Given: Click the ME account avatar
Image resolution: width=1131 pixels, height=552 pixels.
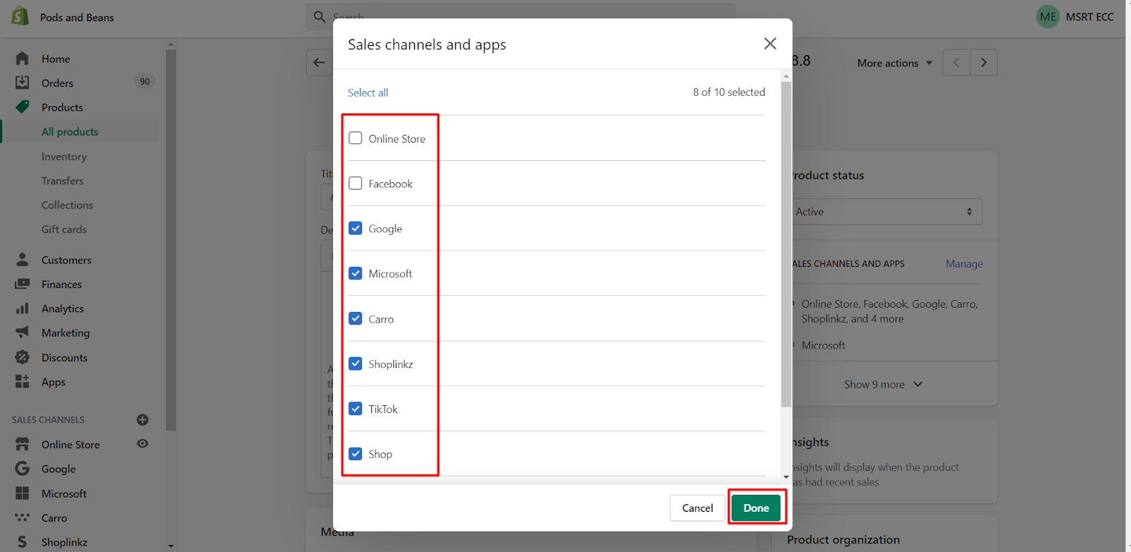Looking at the screenshot, I should click(x=1048, y=17).
